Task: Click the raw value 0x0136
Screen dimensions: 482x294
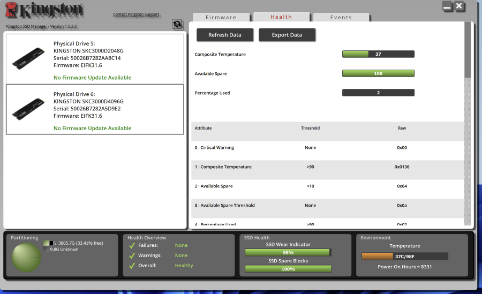Action: 402,167
